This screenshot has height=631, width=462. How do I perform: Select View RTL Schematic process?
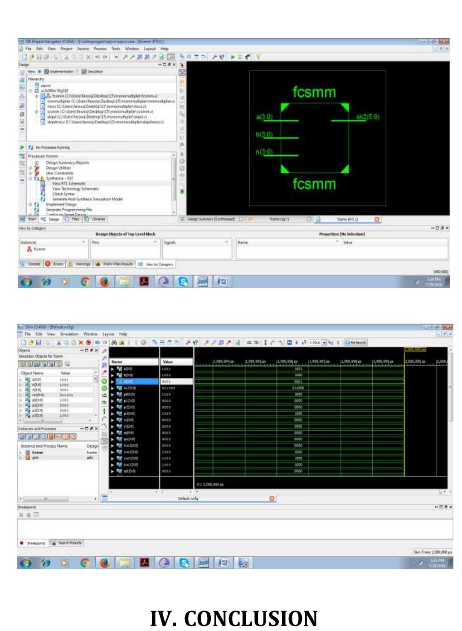coord(68,184)
